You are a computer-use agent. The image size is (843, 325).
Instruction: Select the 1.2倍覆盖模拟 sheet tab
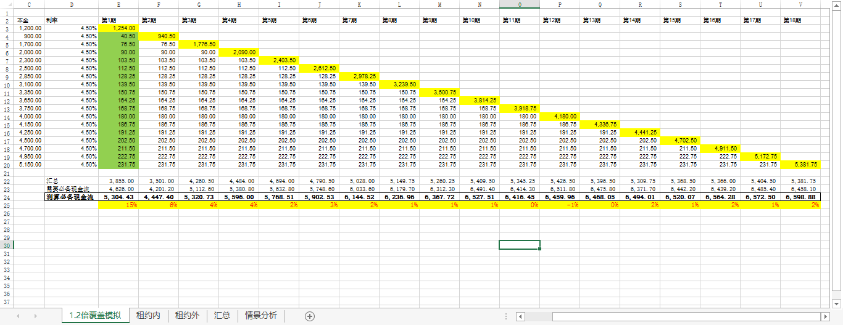click(95, 316)
